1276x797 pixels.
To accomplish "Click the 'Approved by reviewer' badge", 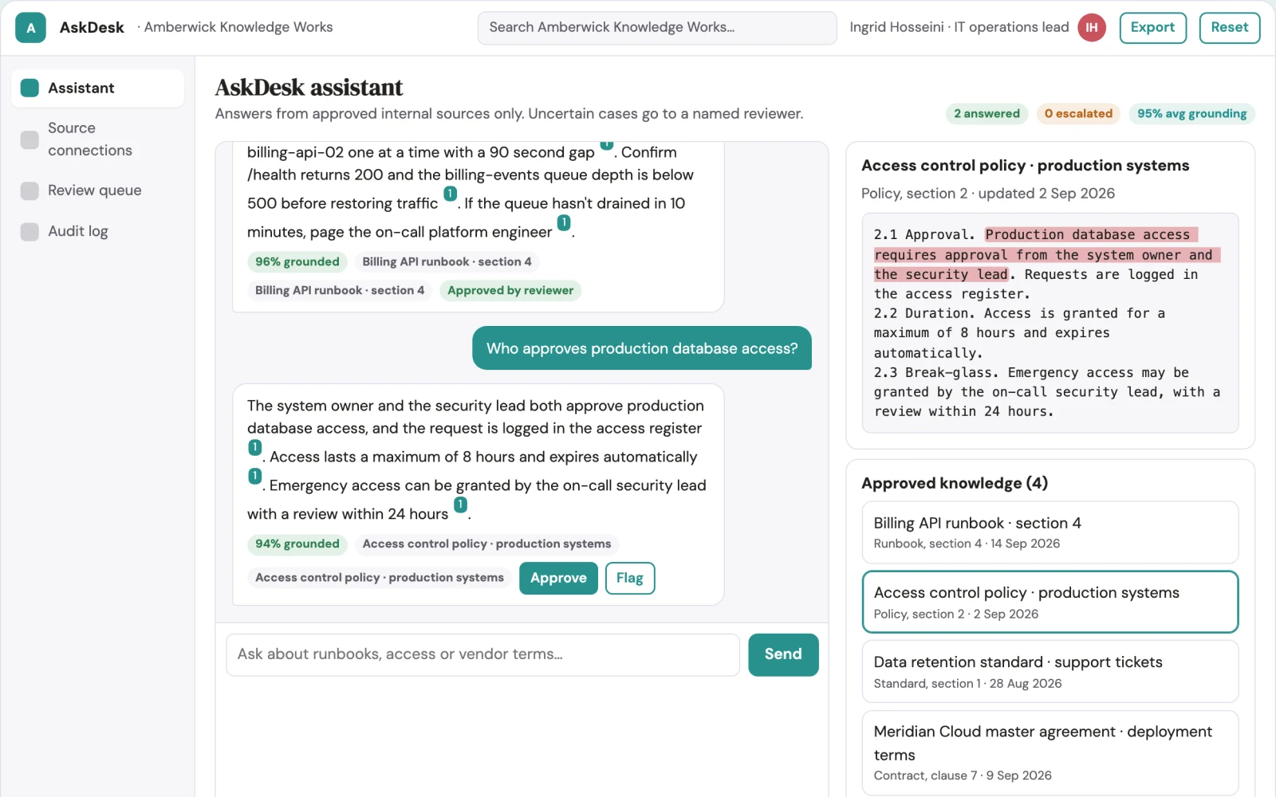I will click(x=510, y=290).
